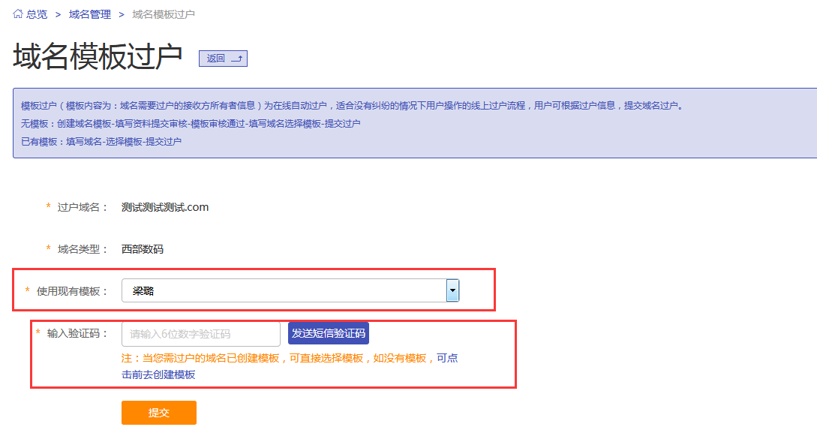Image resolution: width=817 pixels, height=445 pixels.
Task: Click the 过户域名 field label
Action: [83, 207]
